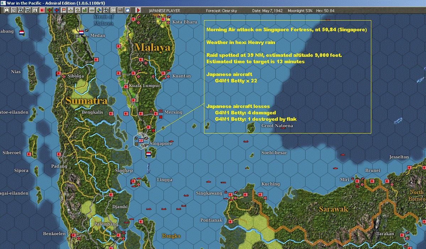
Task: Click the 'Soebi-besar' island label
Action: pos(274,153)
